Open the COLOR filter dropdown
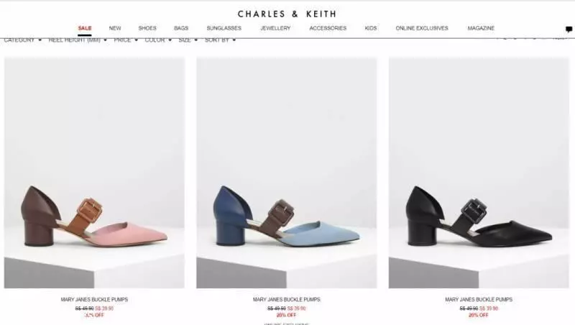575x325 pixels. 158,40
